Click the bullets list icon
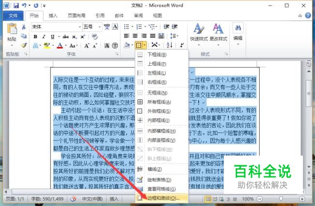This screenshot has height=206, width=315. click(126, 27)
